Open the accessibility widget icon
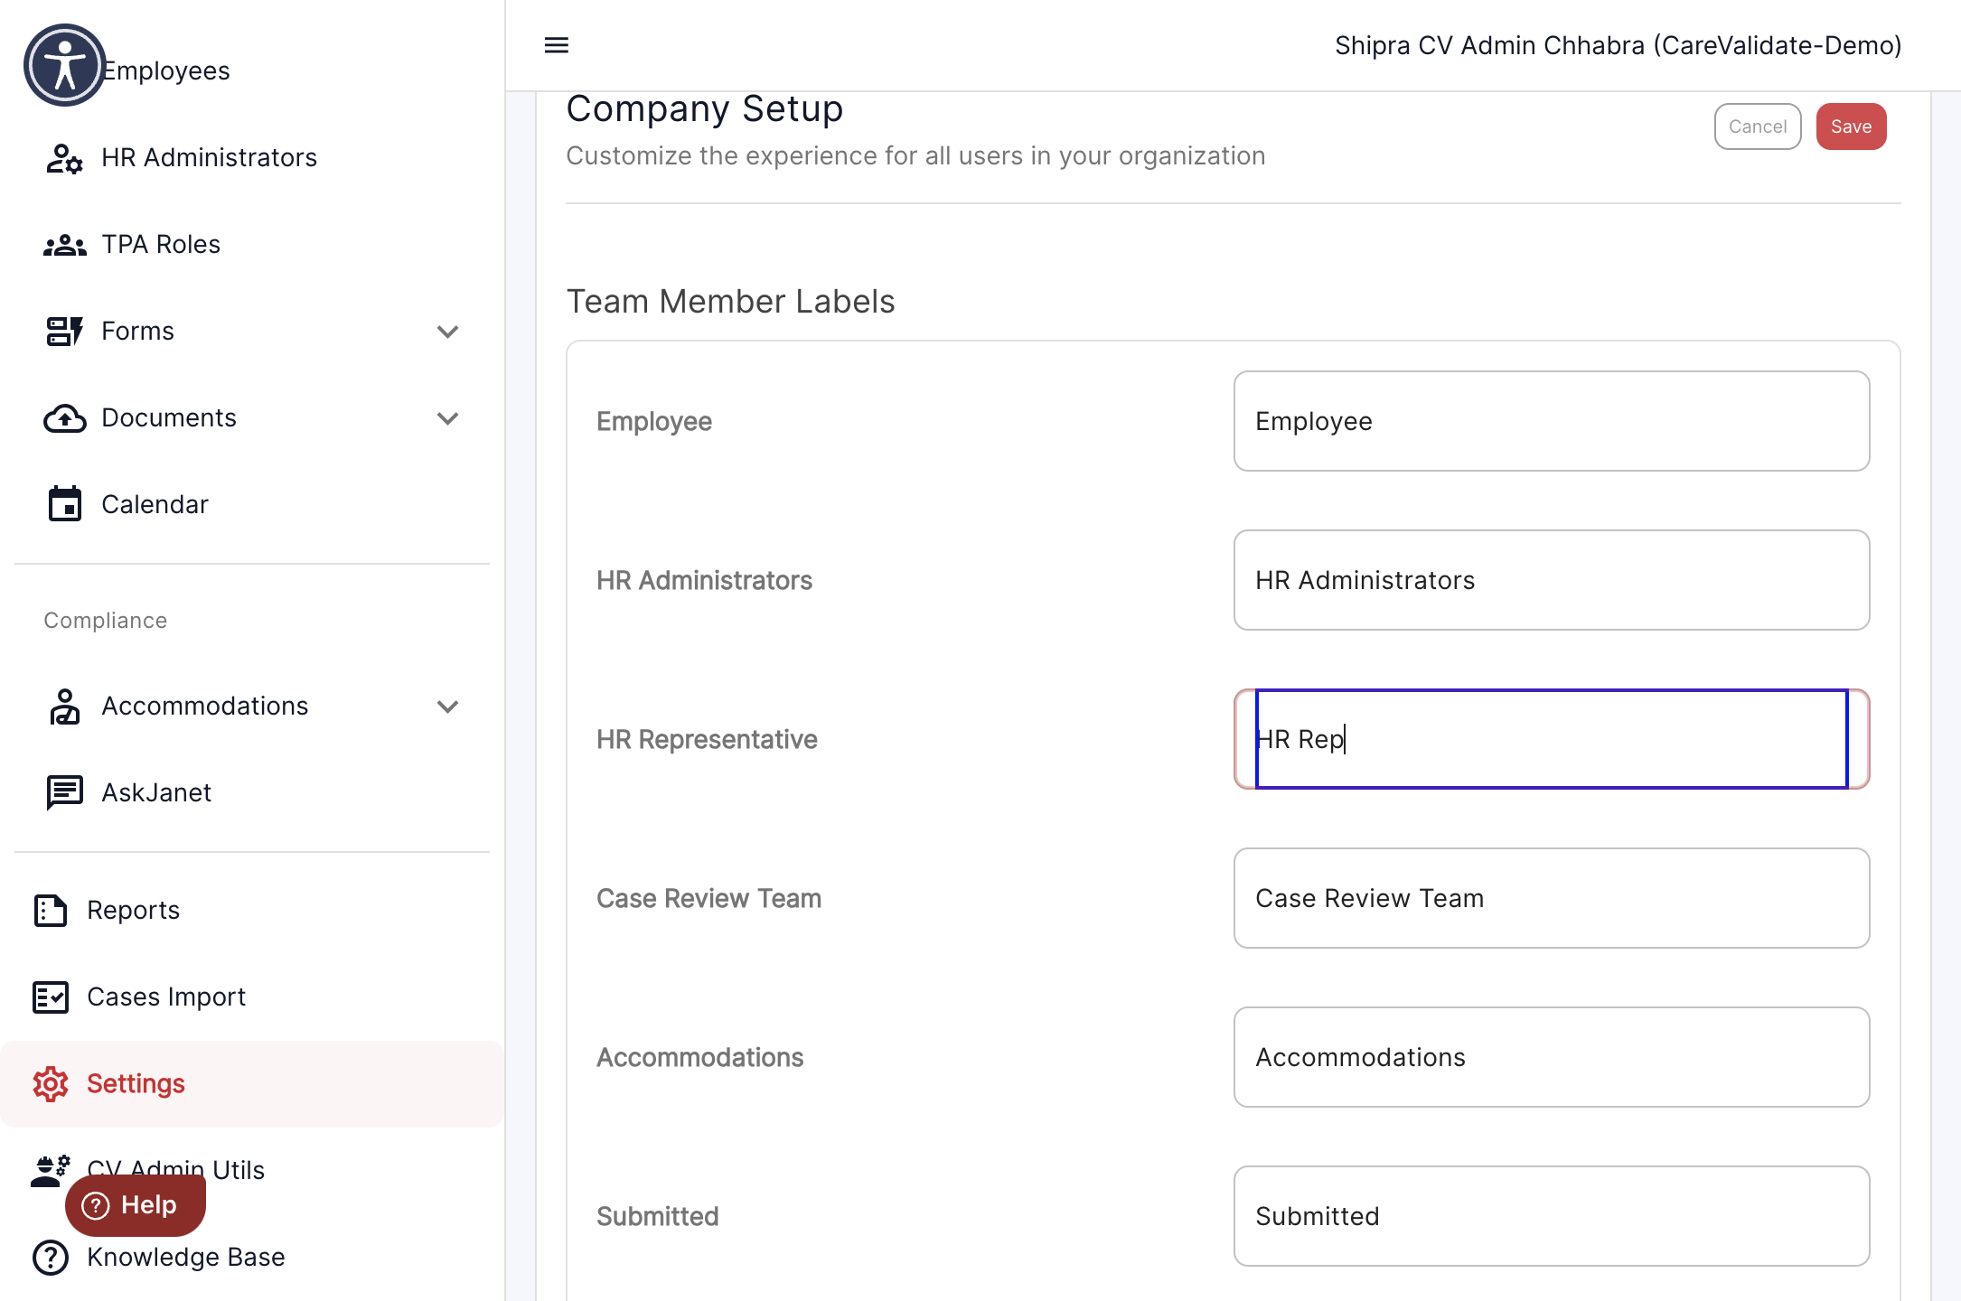Viewport: 1961px width, 1301px height. click(x=64, y=65)
